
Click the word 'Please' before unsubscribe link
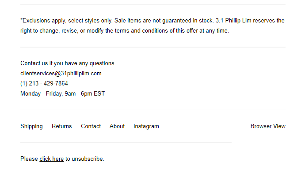(x=29, y=159)
